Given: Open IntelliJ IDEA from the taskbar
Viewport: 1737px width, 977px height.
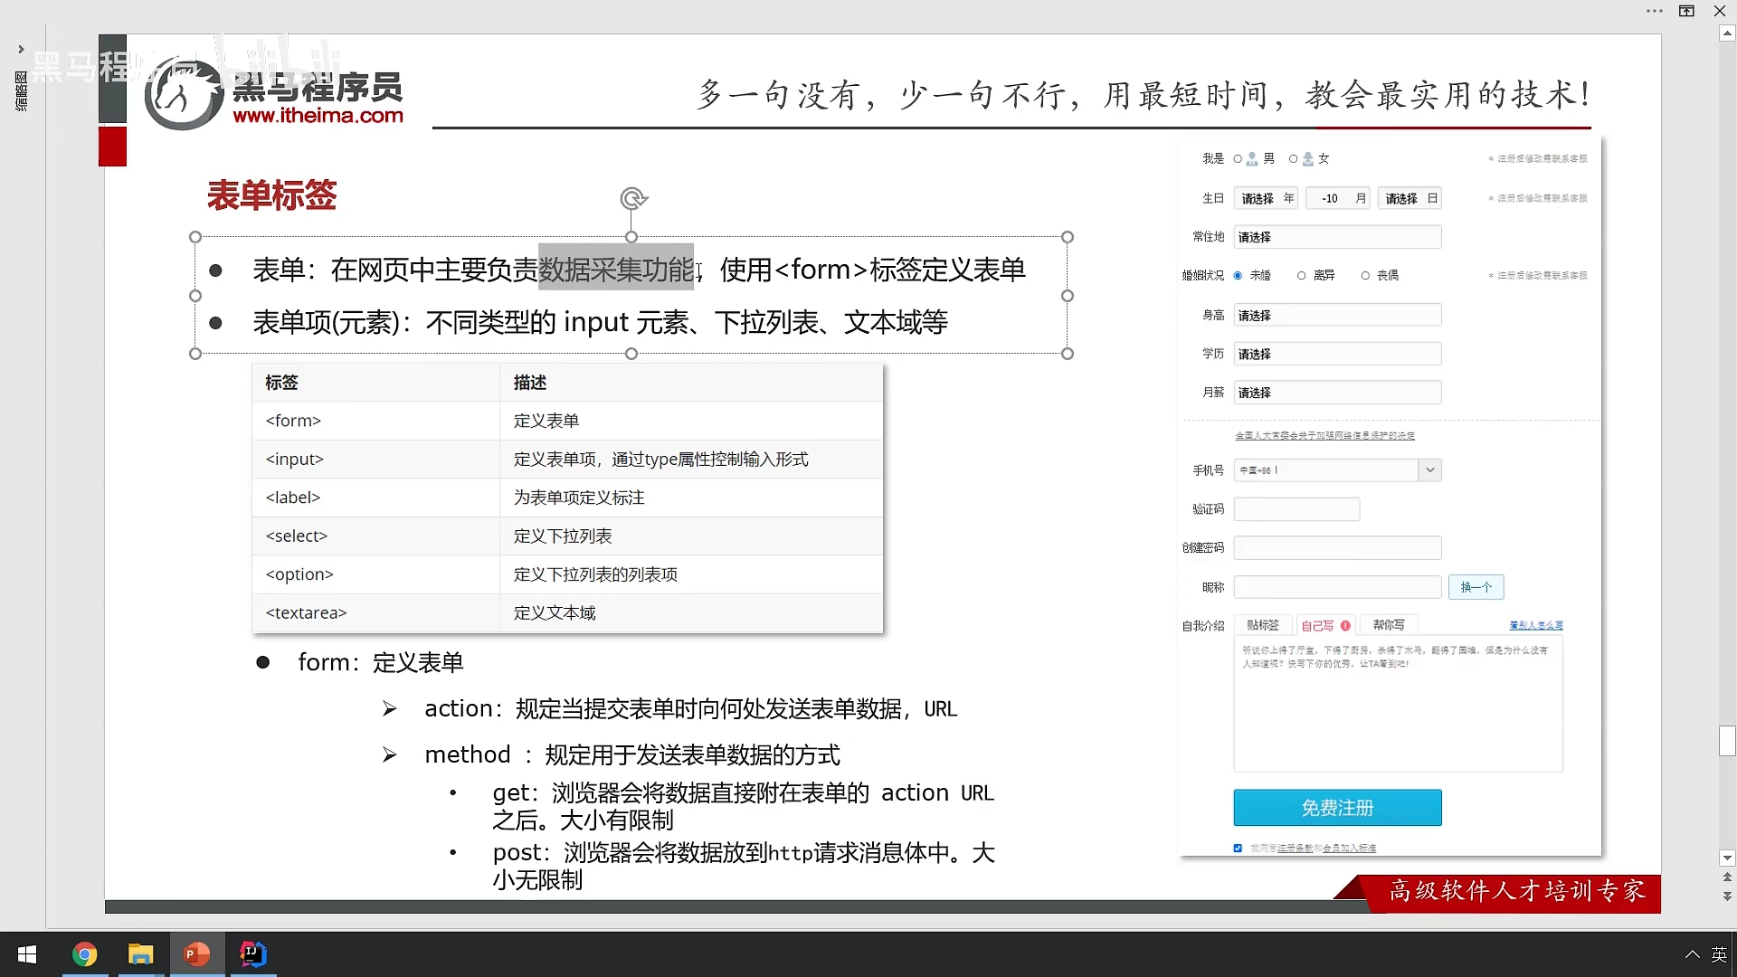Looking at the screenshot, I should (x=252, y=954).
